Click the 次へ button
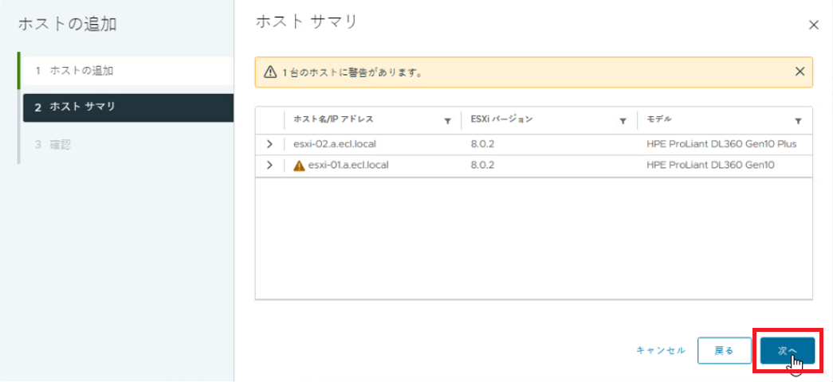This screenshot has width=833, height=382. click(787, 350)
